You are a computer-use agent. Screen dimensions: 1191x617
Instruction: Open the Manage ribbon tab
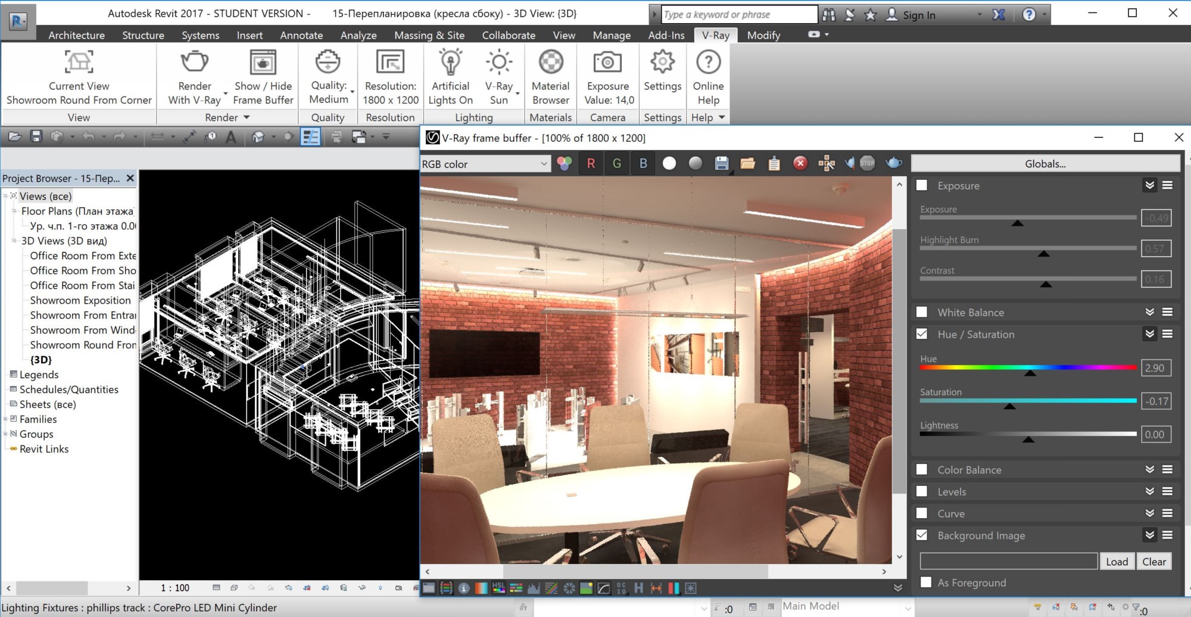pyautogui.click(x=612, y=35)
